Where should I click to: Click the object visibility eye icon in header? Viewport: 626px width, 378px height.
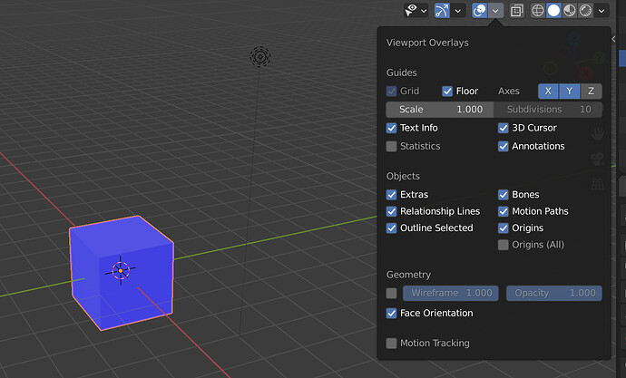coord(411,10)
